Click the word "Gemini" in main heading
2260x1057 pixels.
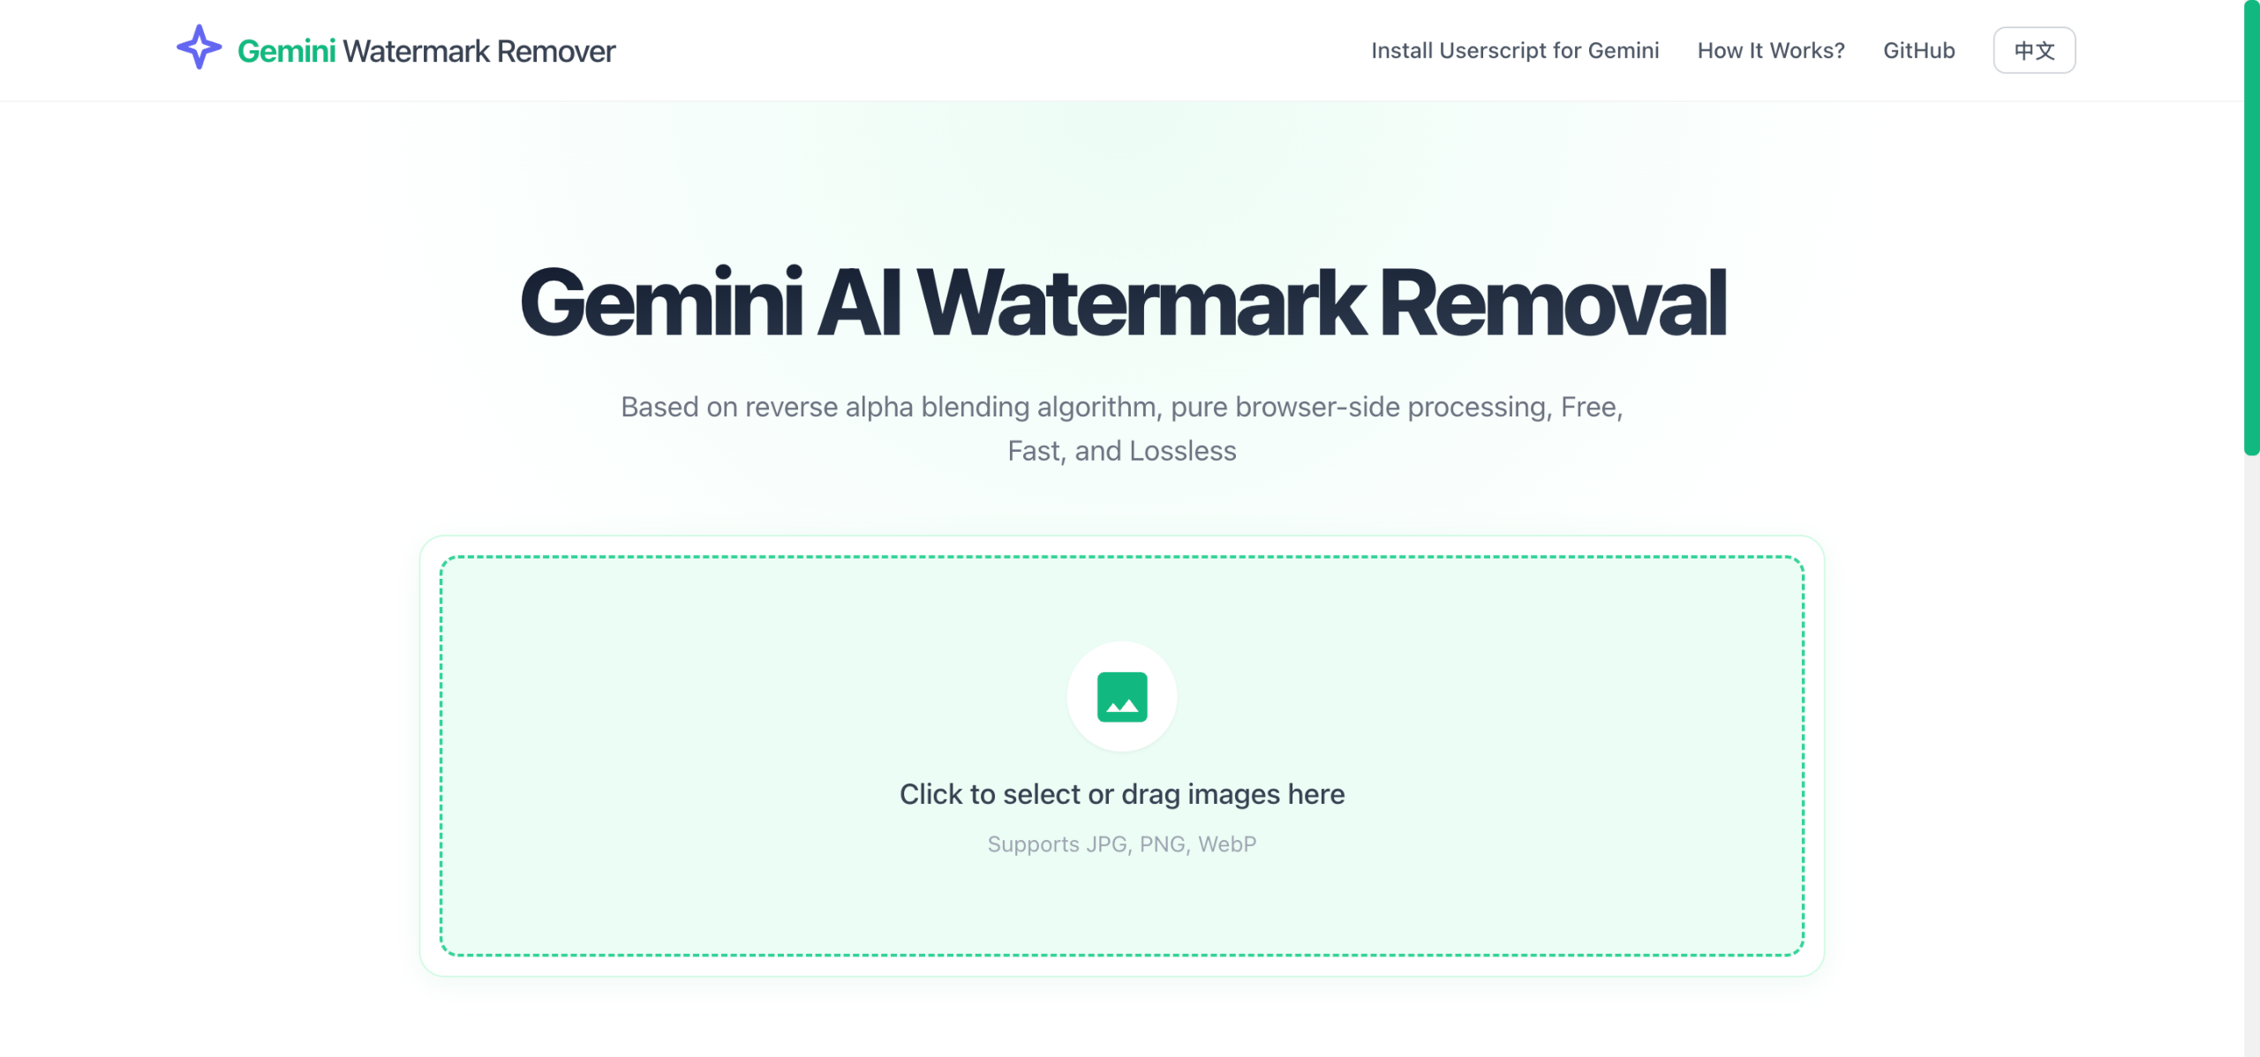(661, 303)
